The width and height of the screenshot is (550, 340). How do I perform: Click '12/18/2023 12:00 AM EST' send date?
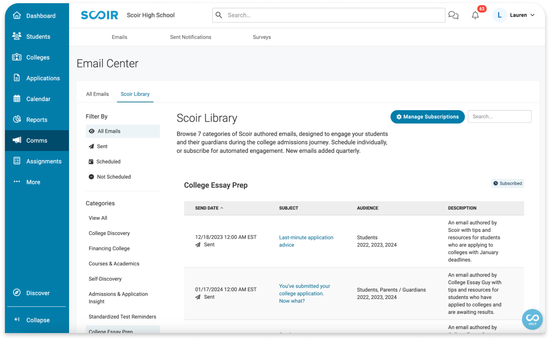coord(226,237)
